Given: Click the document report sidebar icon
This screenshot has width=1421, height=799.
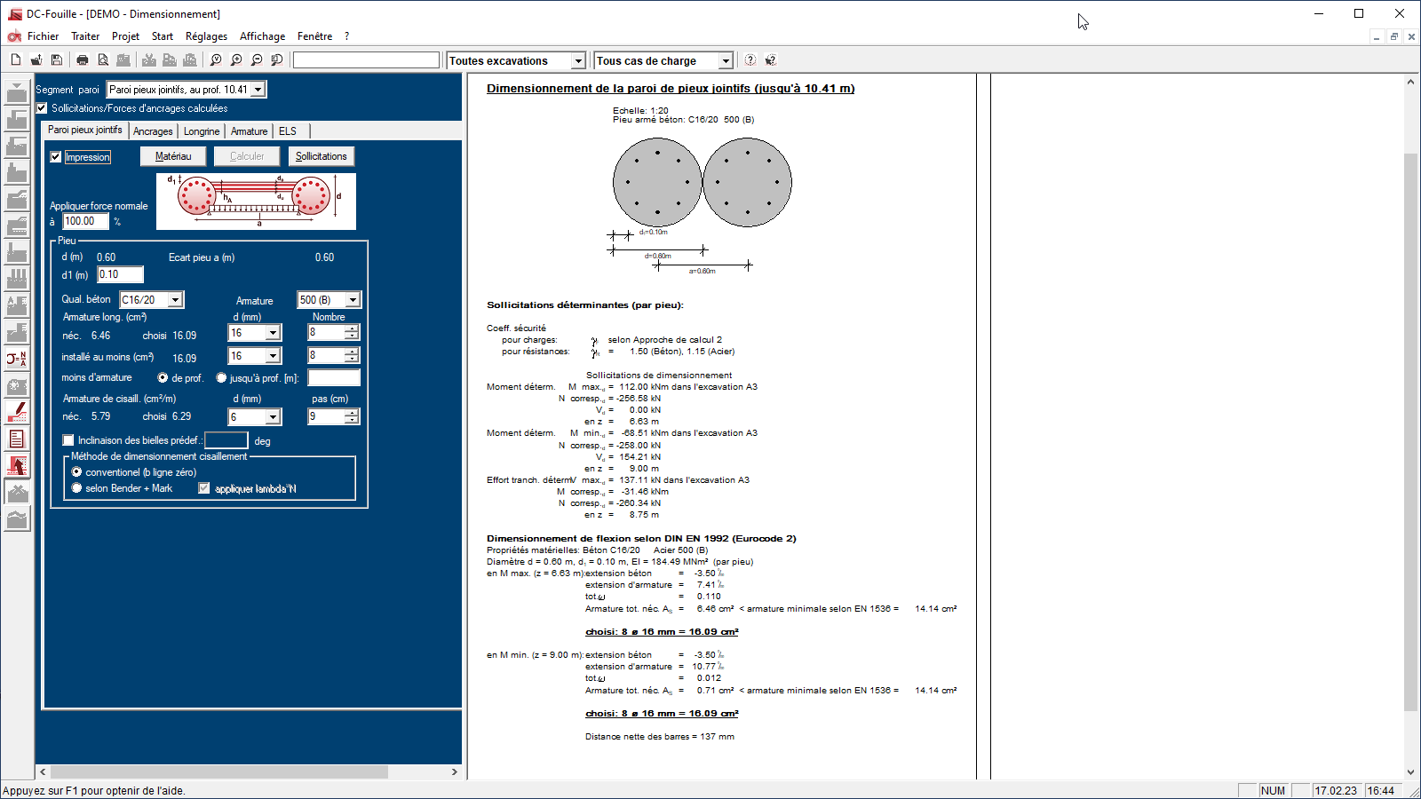Looking at the screenshot, I should (x=17, y=439).
